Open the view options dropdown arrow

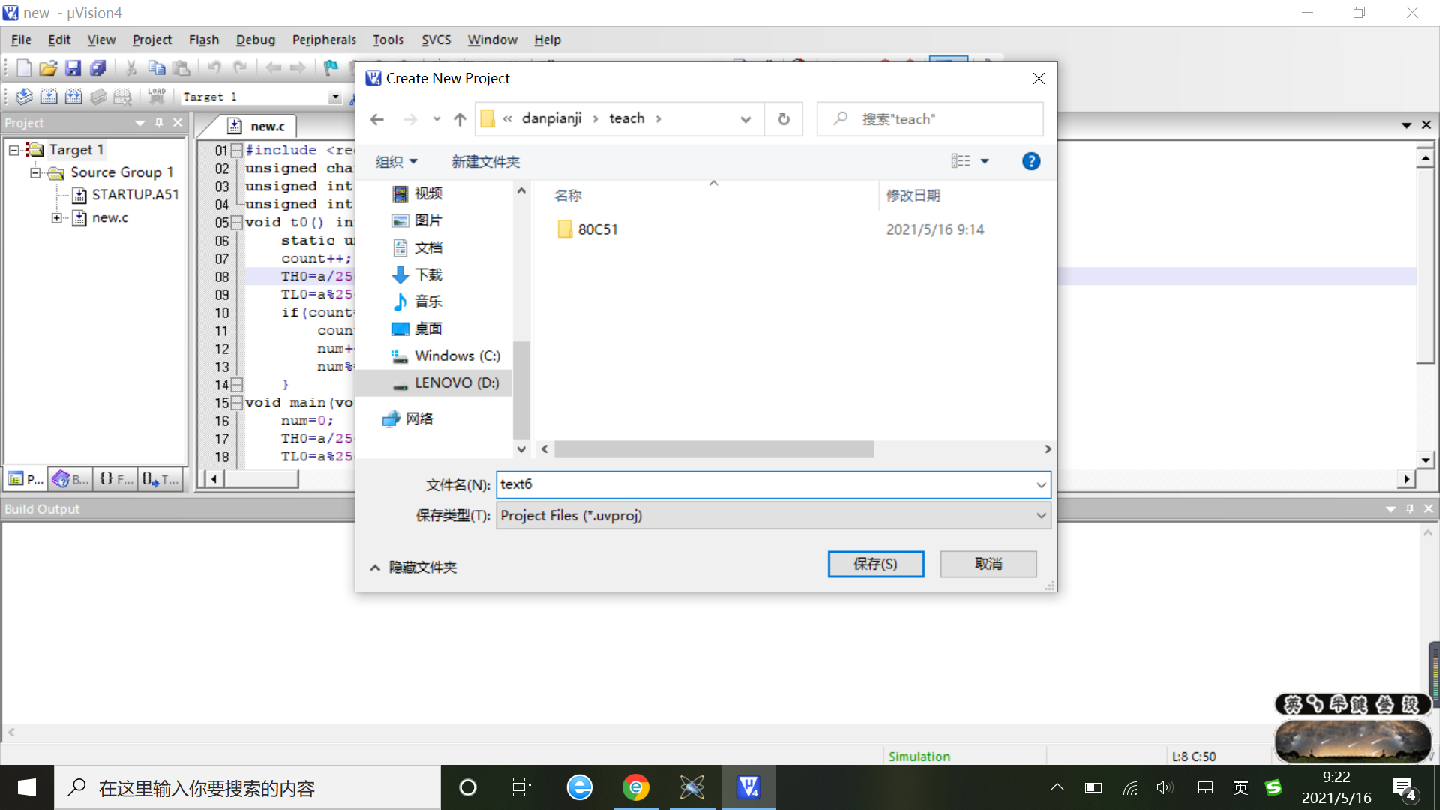985,161
